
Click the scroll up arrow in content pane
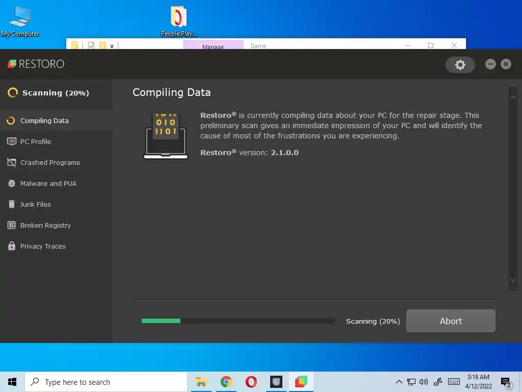(x=513, y=97)
